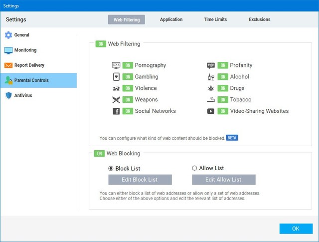Click OK to confirm settings
This screenshot has height=242, width=319.
pyautogui.click(x=296, y=229)
